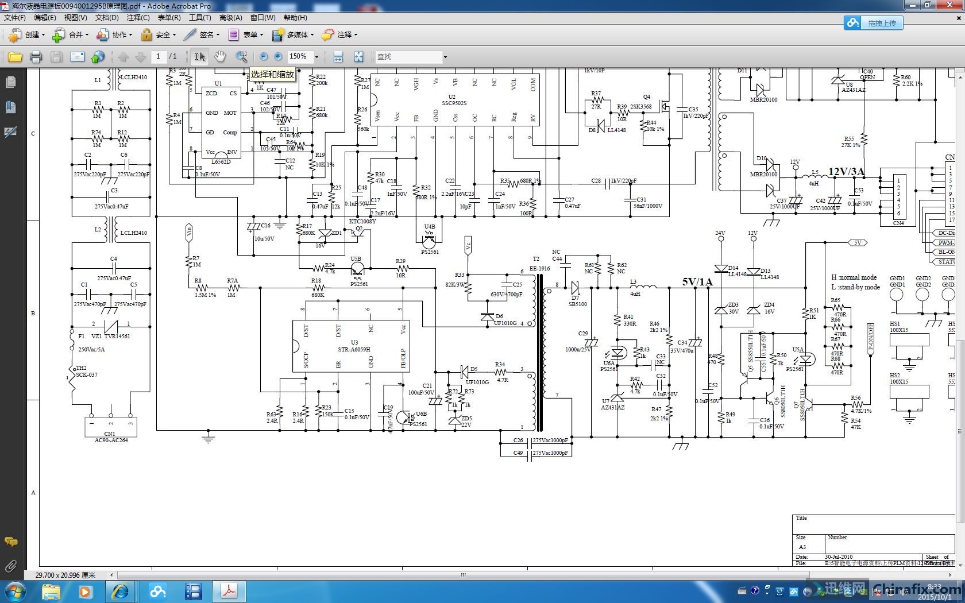
Task: Open the 窗口(W) menu
Action: [263, 18]
